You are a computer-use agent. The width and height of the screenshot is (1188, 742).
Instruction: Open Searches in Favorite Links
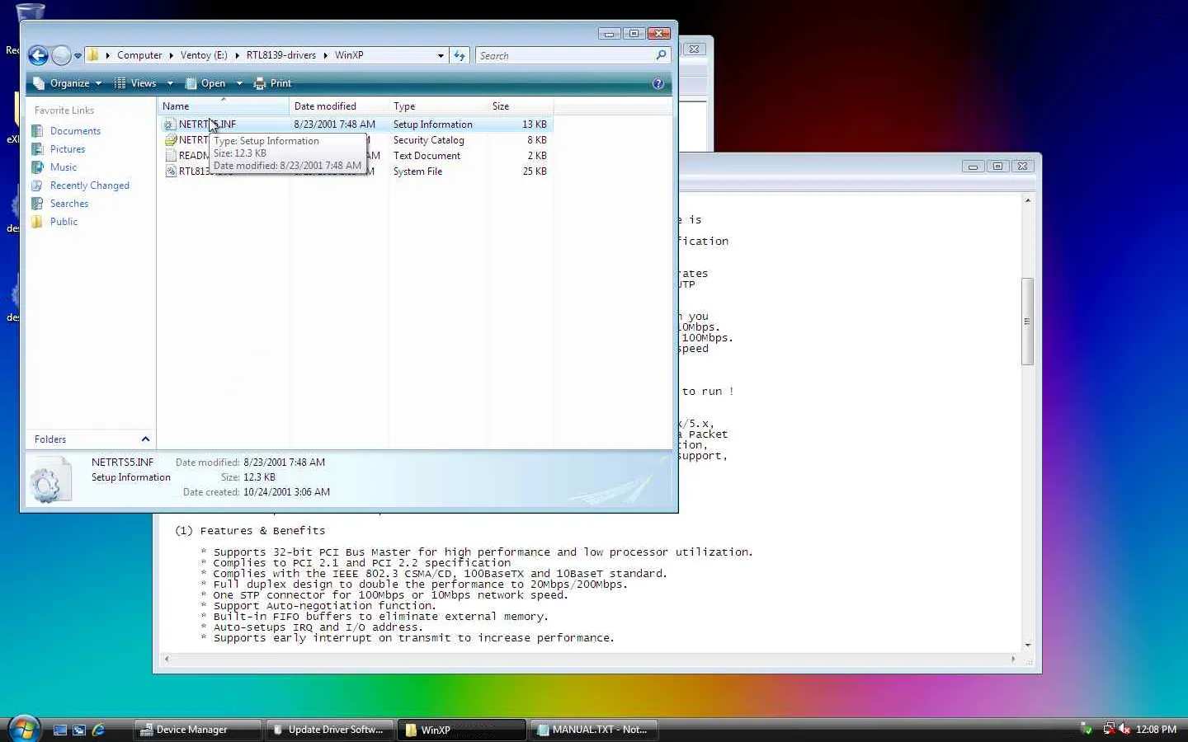(x=69, y=204)
